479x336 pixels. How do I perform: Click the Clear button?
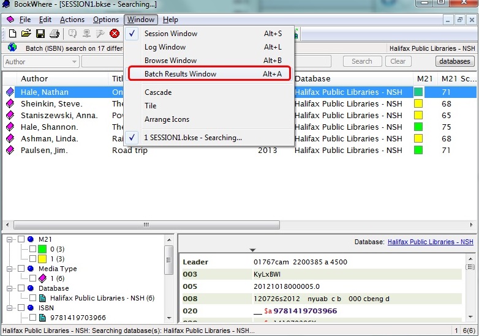point(398,61)
